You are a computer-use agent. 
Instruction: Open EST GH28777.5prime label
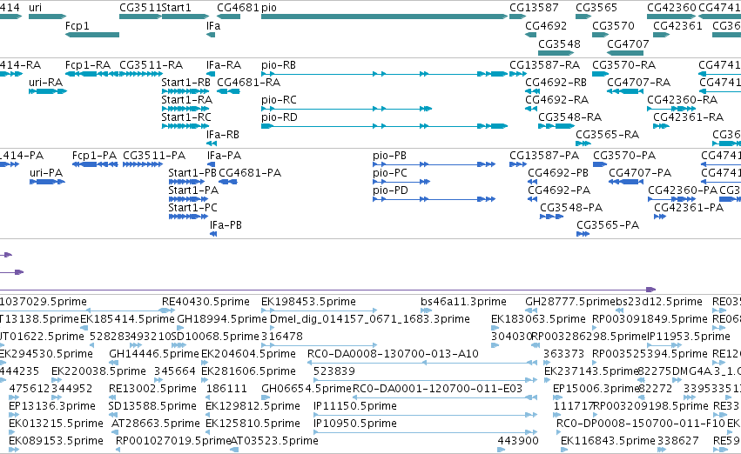[570, 302]
